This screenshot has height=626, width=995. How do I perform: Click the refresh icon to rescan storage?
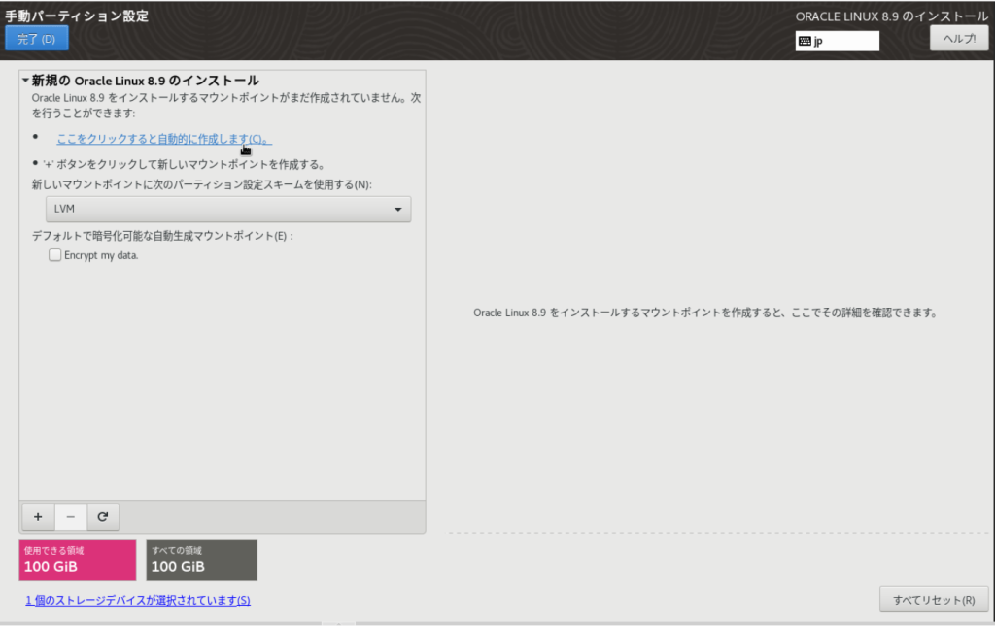(102, 516)
